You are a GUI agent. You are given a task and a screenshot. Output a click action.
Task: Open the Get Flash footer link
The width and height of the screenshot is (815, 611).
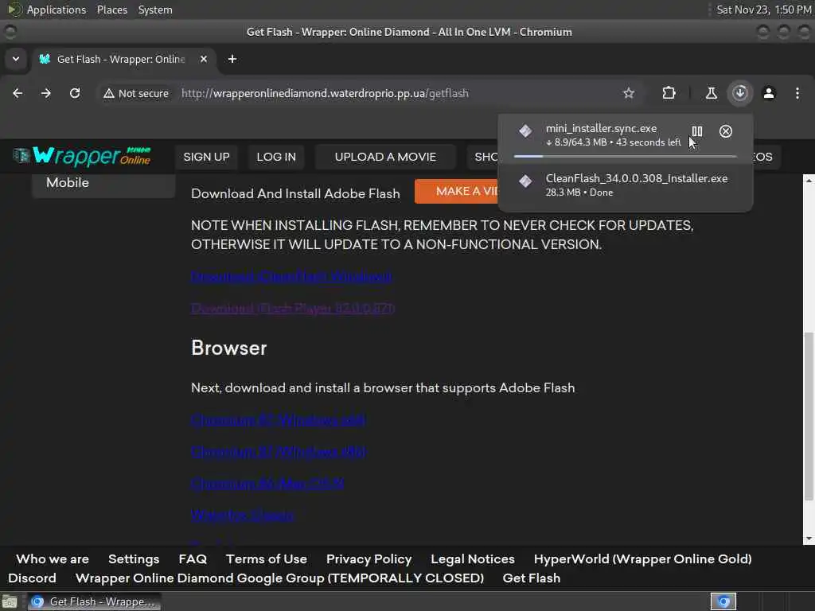pos(531,578)
